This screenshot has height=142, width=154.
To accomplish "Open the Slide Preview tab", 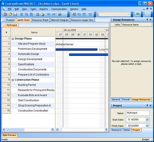I will [x=9, y=135].
